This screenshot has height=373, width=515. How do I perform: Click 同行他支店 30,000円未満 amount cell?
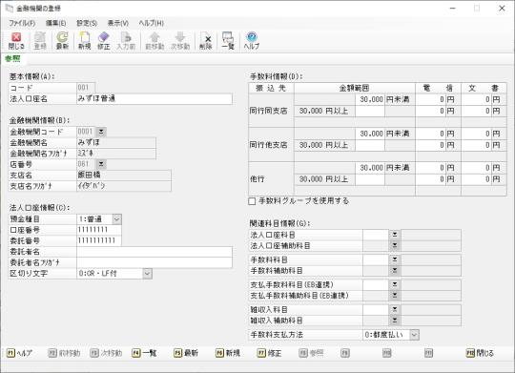point(369,134)
